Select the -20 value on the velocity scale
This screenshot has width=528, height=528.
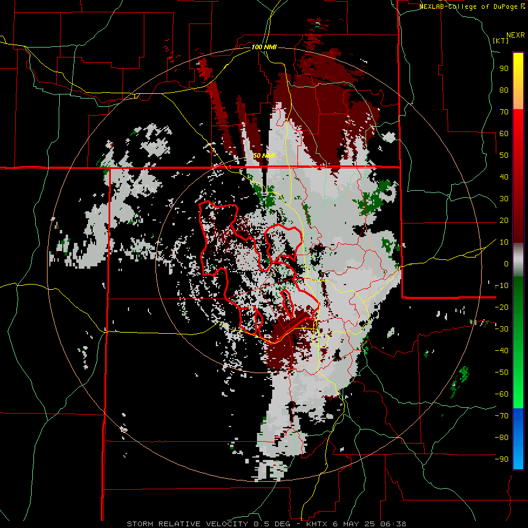tap(502, 307)
